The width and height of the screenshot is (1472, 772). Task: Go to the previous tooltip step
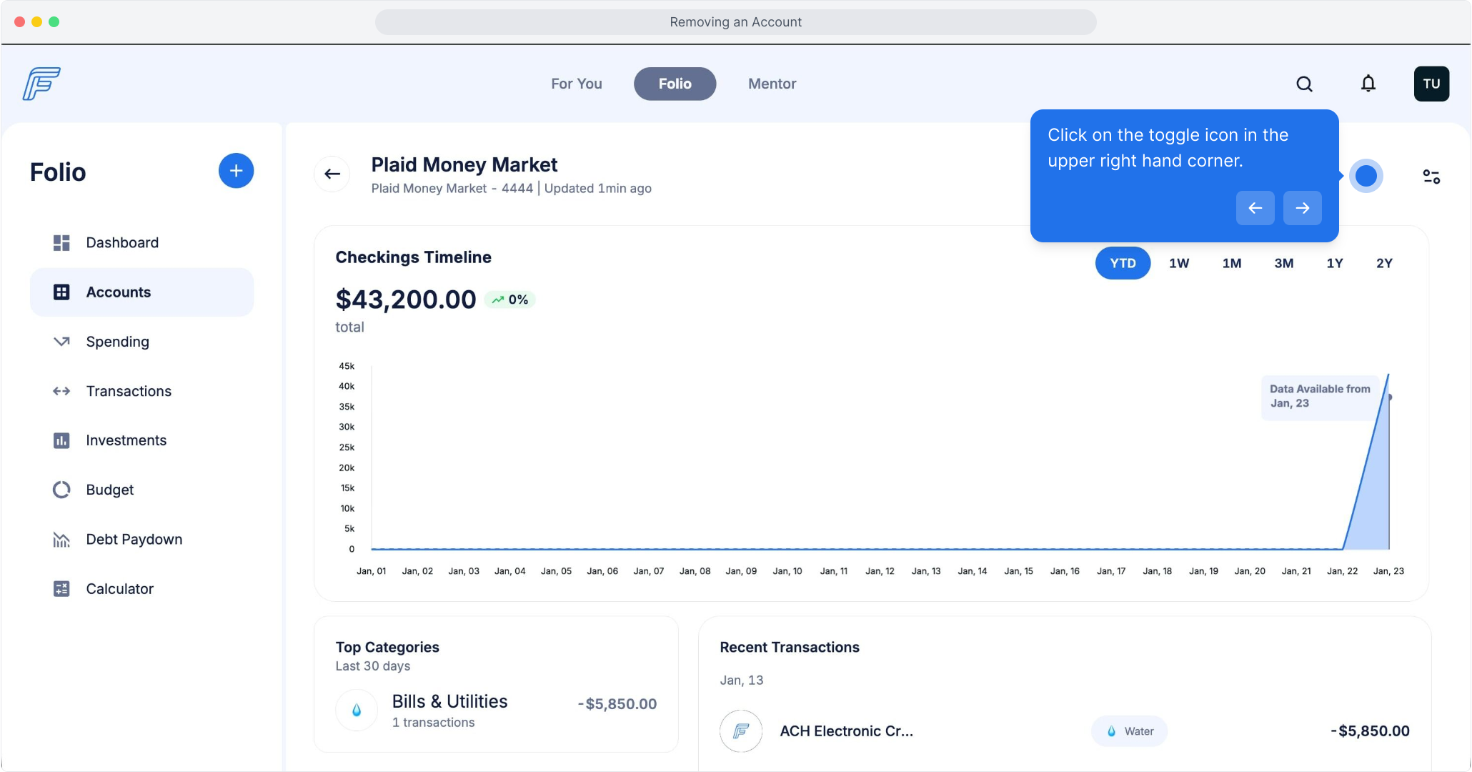point(1255,208)
